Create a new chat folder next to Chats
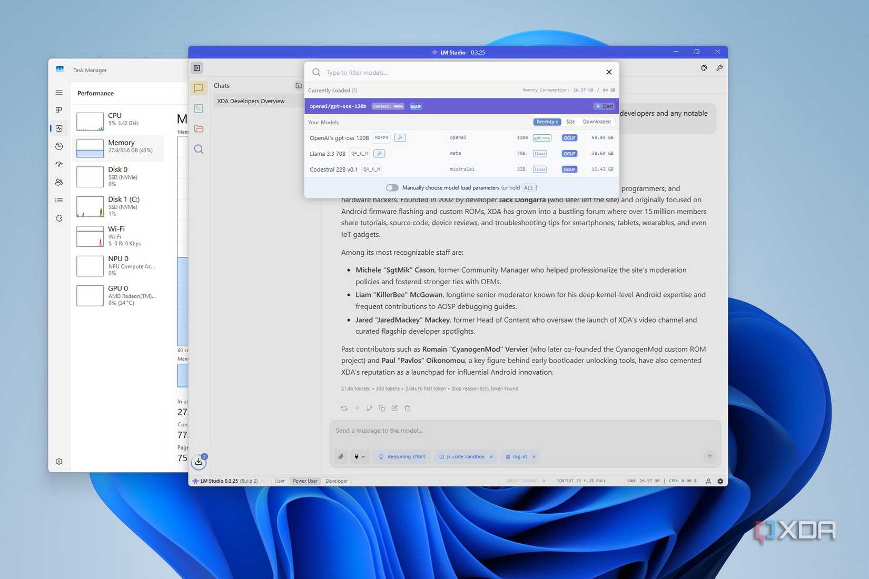The image size is (869, 579). (299, 86)
